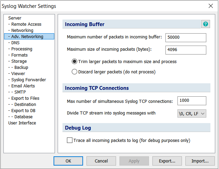Screen dimensions: 219x169
Task: Open the TCP stream delimiter dropdown
Action: tap(192, 113)
